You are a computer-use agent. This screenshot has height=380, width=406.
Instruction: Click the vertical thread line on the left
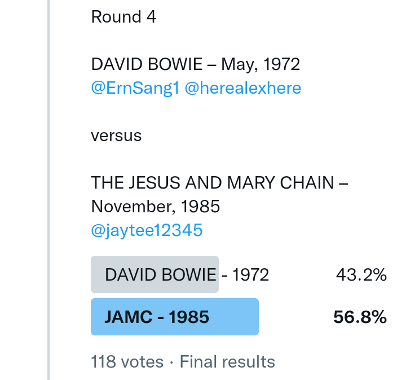[x=48, y=190]
